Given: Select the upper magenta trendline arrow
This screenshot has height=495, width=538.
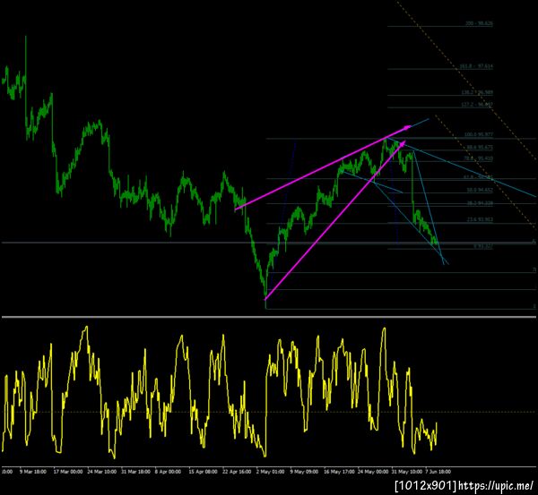Looking at the screenshot, I should pyautogui.click(x=323, y=168).
